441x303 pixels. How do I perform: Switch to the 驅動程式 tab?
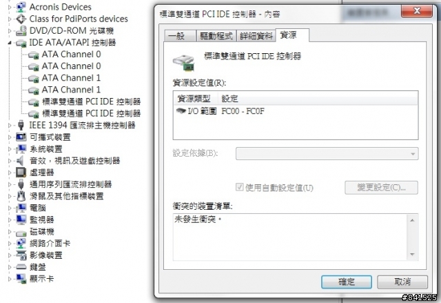pyautogui.click(x=216, y=36)
